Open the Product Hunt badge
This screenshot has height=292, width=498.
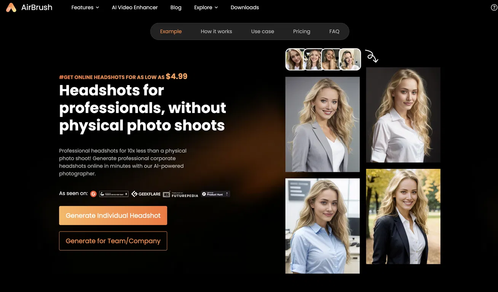click(x=215, y=194)
